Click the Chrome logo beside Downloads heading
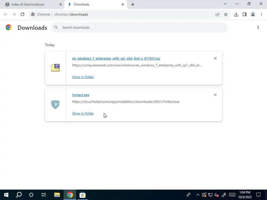The height and width of the screenshot is (200, 267). pos(9,27)
